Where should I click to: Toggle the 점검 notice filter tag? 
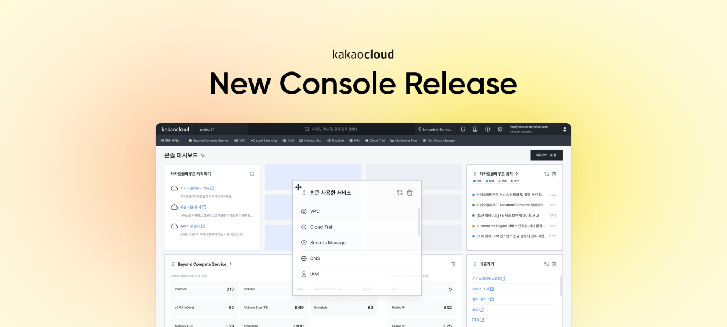click(x=490, y=181)
